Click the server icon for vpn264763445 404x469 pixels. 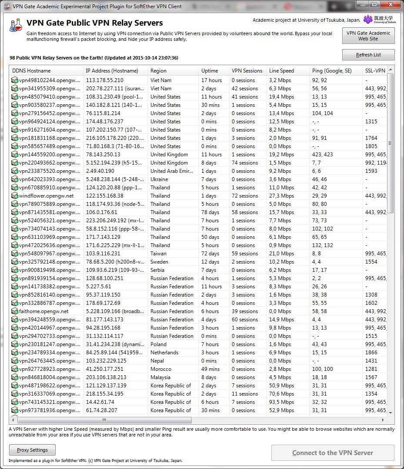pyautogui.click(x=14, y=361)
